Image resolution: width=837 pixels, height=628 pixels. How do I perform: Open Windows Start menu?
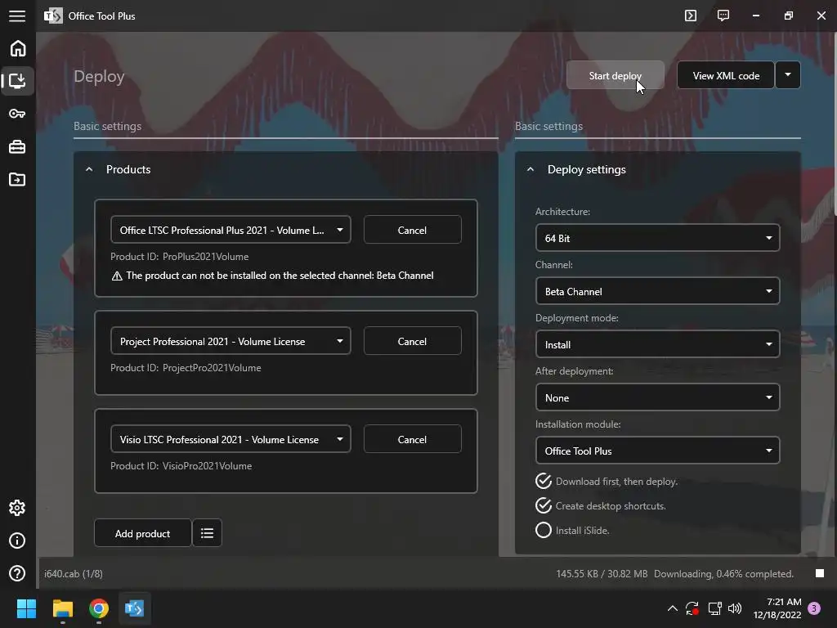(x=26, y=608)
